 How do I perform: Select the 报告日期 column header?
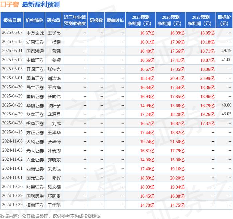tap(12, 20)
